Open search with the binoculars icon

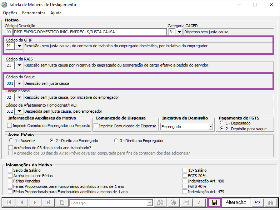[x=271, y=202]
